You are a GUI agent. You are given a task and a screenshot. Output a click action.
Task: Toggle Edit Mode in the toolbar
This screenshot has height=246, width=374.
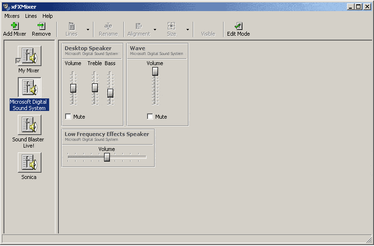[x=238, y=29]
